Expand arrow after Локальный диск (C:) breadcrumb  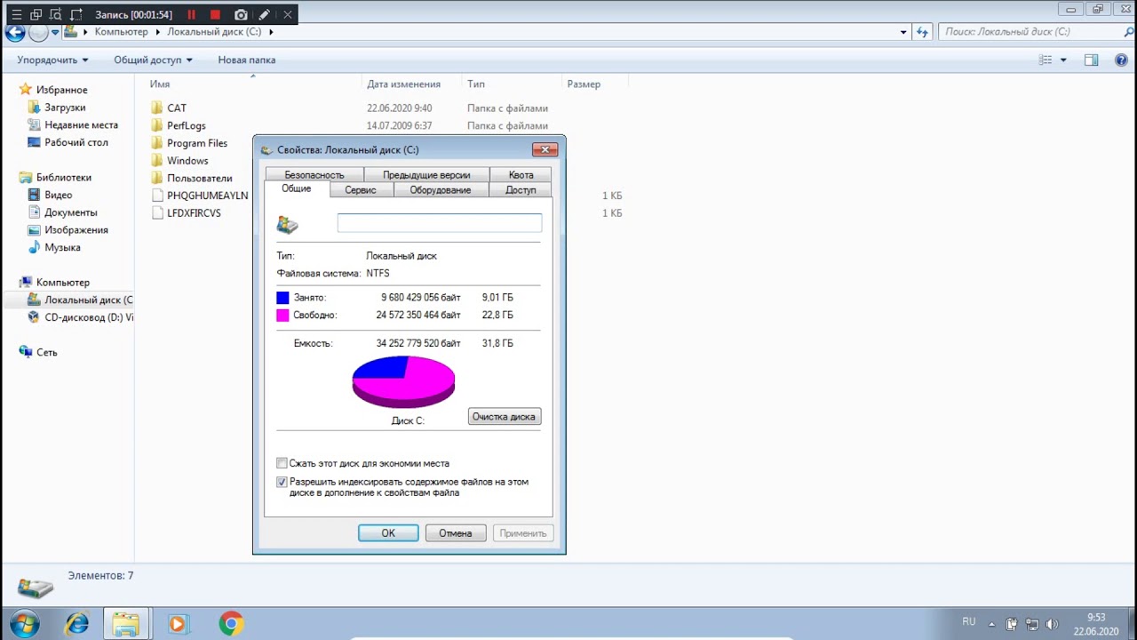[271, 32]
